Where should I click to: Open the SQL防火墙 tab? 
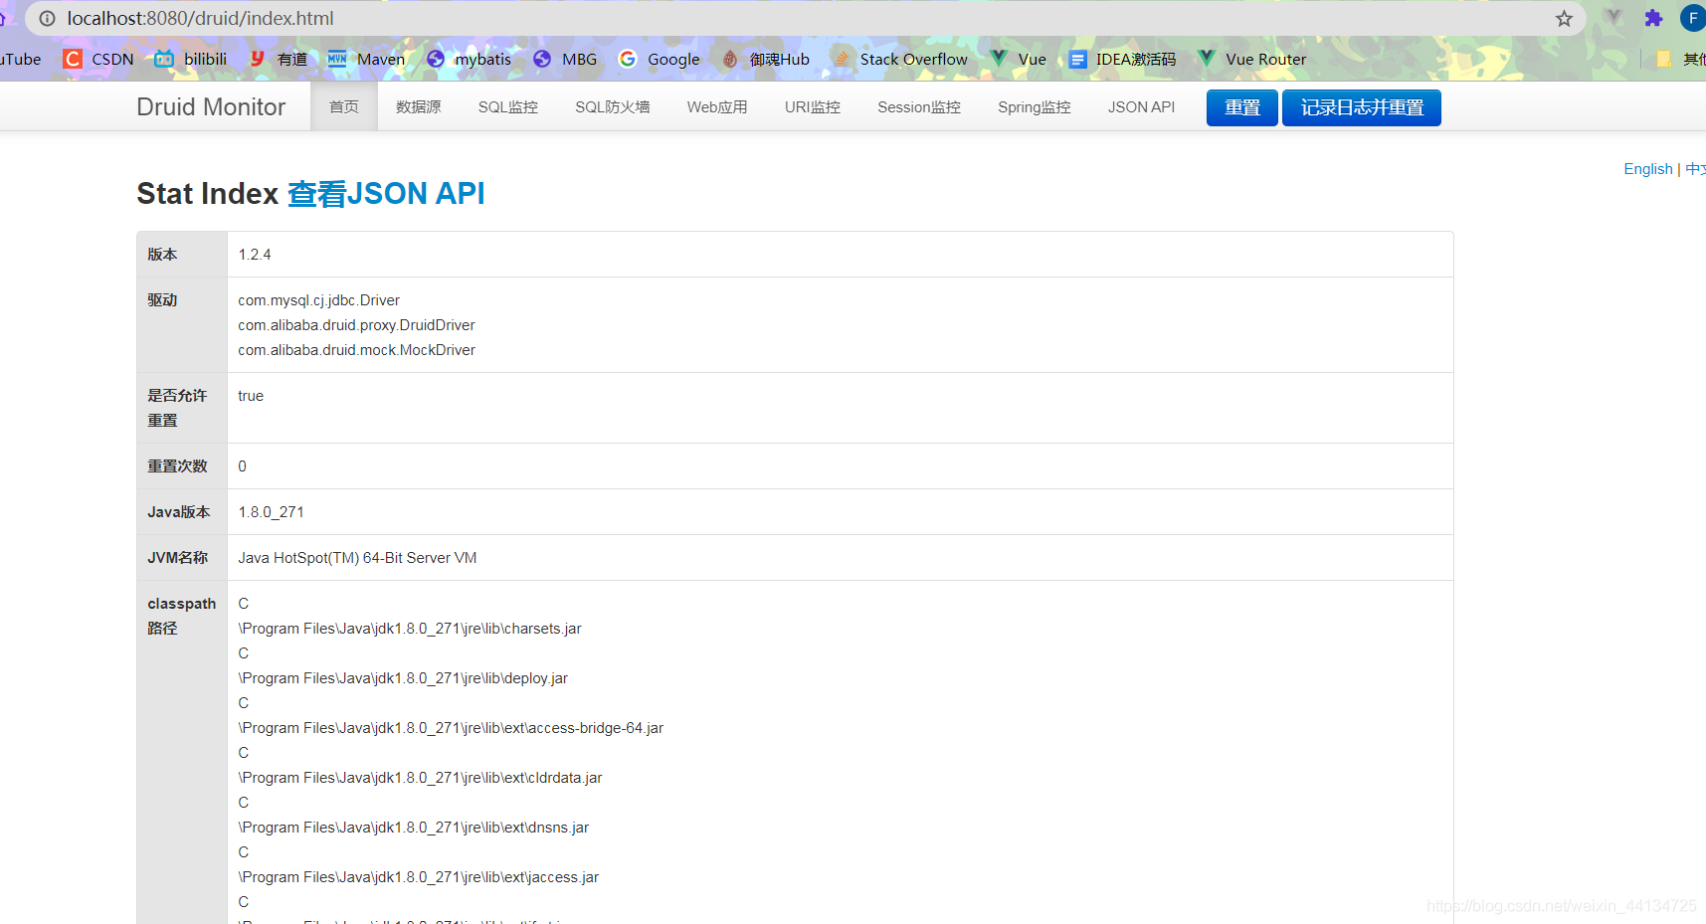tap(613, 106)
